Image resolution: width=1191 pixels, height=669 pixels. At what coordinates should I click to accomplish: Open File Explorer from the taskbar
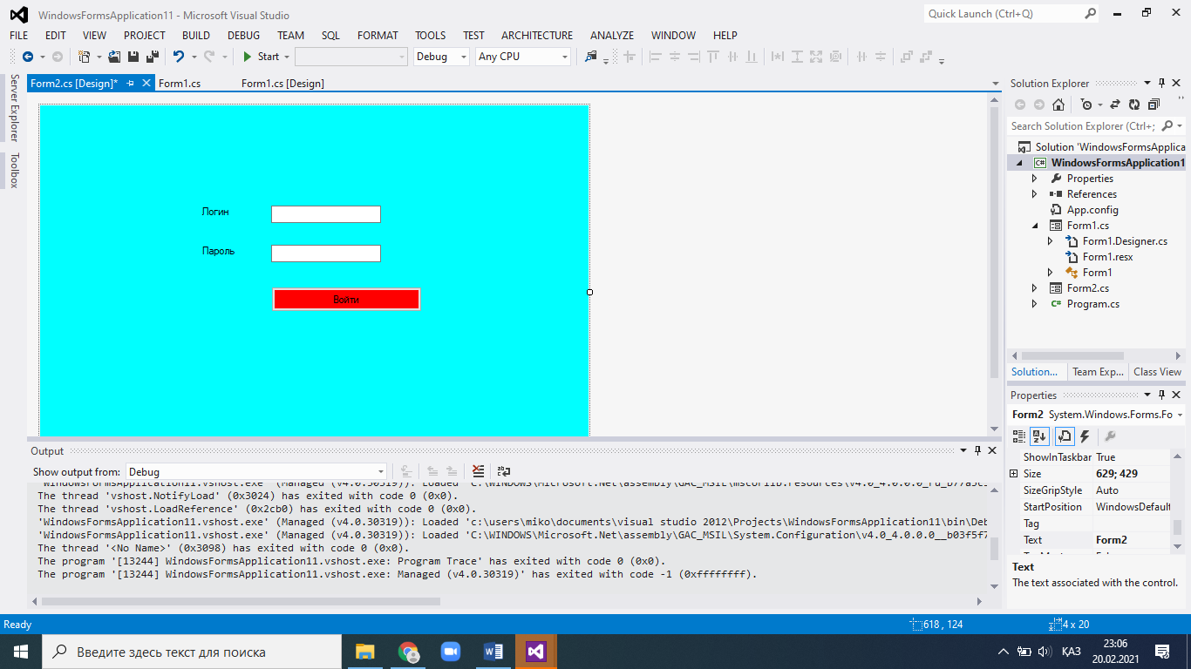coord(364,652)
